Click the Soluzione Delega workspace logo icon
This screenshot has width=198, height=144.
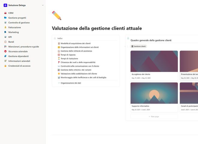coord(5,5)
